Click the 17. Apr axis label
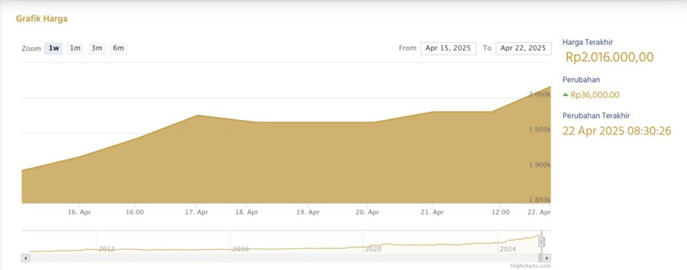 (197, 212)
